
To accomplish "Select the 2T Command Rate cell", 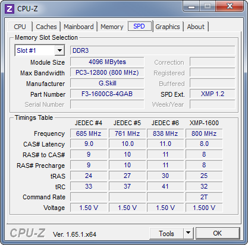I will click(204, 197).
